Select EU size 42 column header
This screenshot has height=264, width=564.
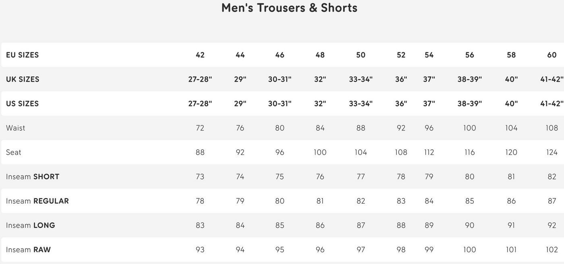[200, 55]
